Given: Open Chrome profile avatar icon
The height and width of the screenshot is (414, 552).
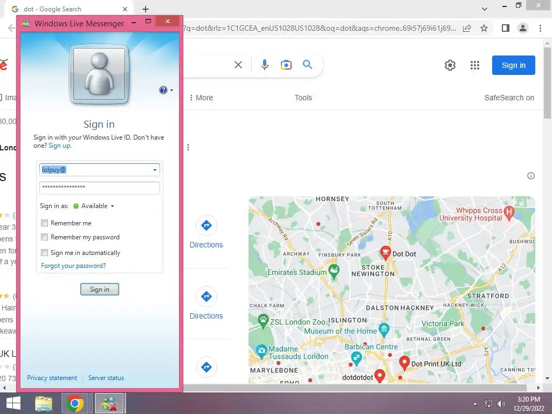Looking at the screenshot, I should pyautogui.click(x=523, y=28).
